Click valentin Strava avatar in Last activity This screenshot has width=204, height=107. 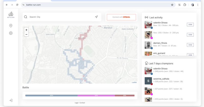click(x=148, y=25)
